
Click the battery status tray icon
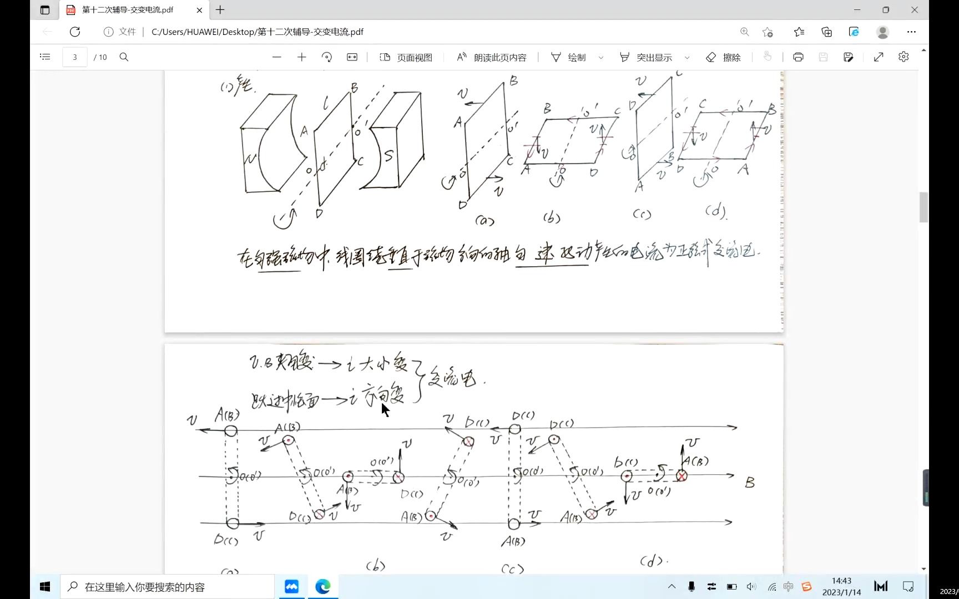pyautogui.click(x=731, y=586)
